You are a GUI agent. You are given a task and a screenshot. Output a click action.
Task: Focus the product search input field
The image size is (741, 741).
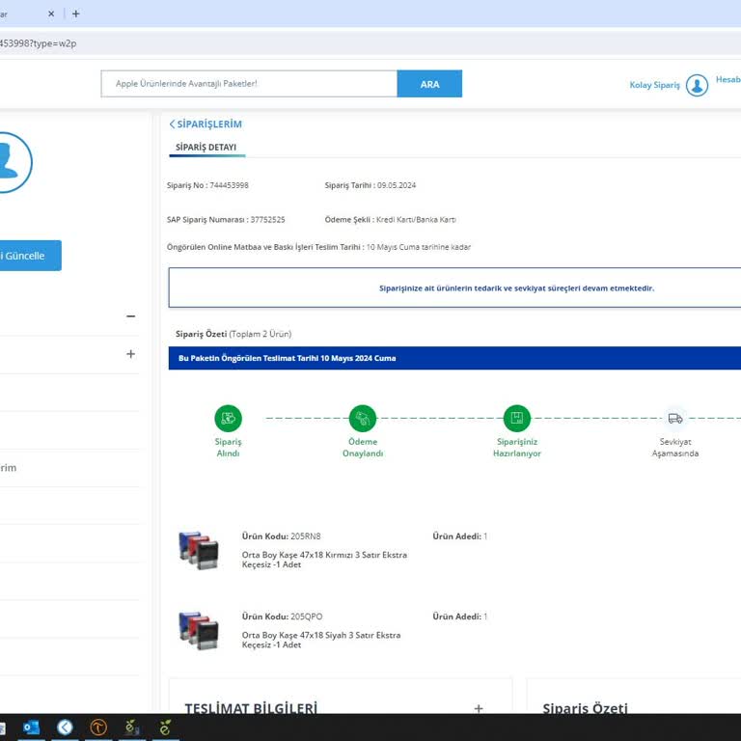coord(249,84)
